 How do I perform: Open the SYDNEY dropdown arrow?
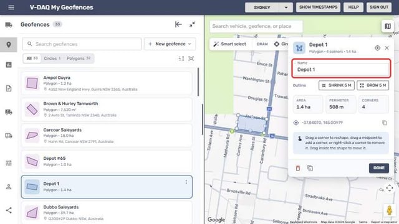click(286, 7)
